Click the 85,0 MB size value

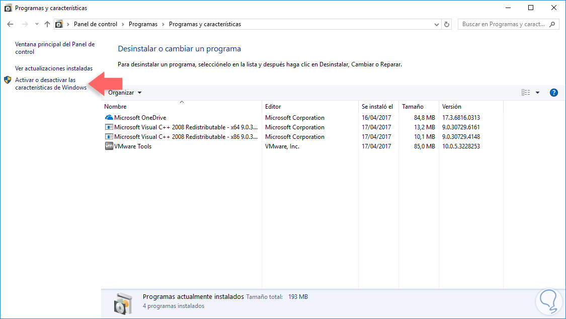pos(425,146)
